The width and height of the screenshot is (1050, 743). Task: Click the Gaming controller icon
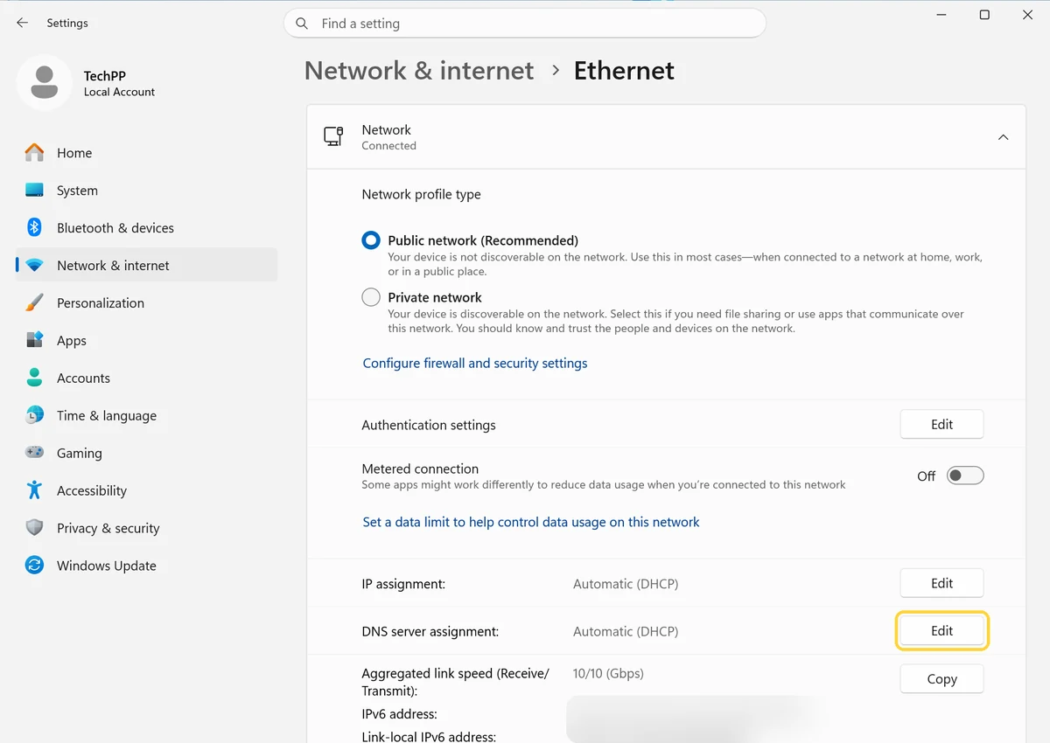point(34,453)
